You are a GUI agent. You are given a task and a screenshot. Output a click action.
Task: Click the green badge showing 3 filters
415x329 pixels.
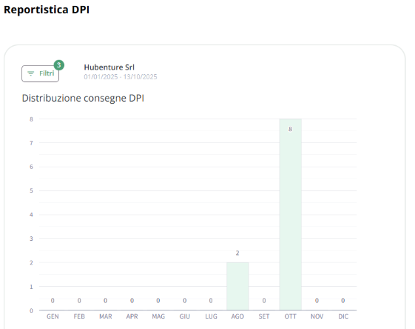[x=58, y=65]
